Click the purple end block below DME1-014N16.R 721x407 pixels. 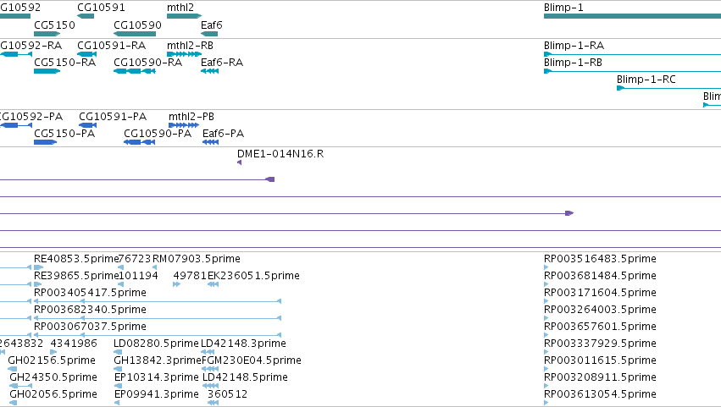(270, 179)
